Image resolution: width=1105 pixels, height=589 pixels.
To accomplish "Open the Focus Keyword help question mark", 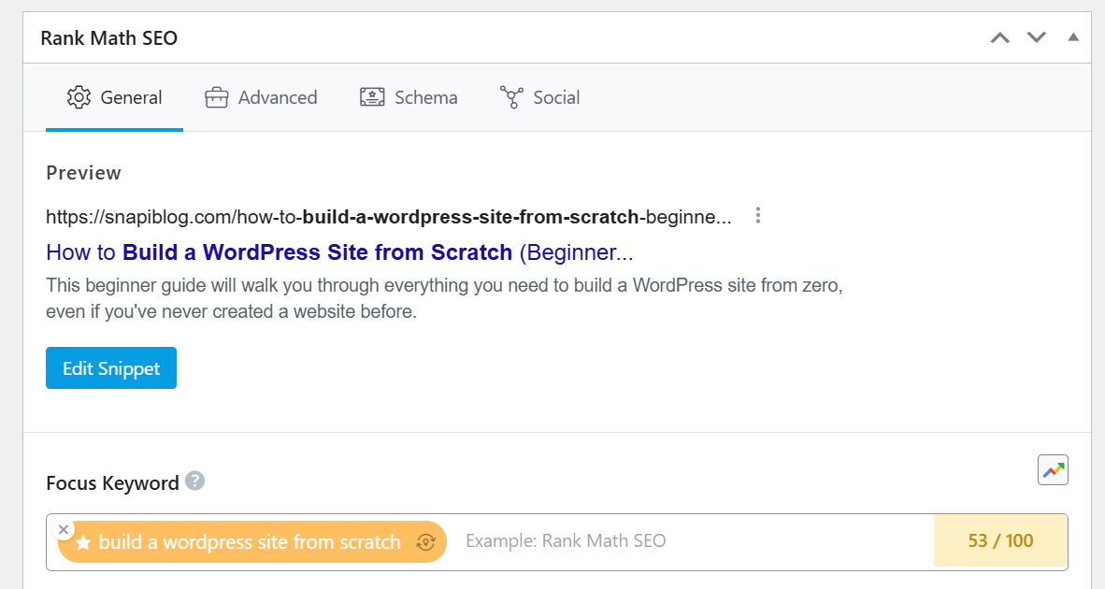I will 194,481.
